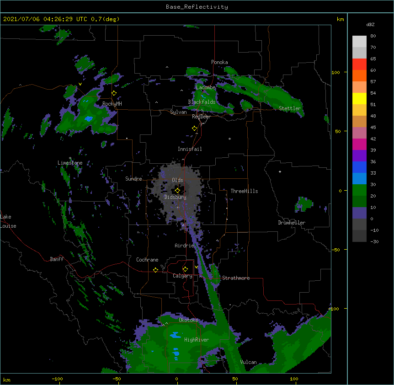Pick the red band in dBZ legend

(x=359, y=64)
